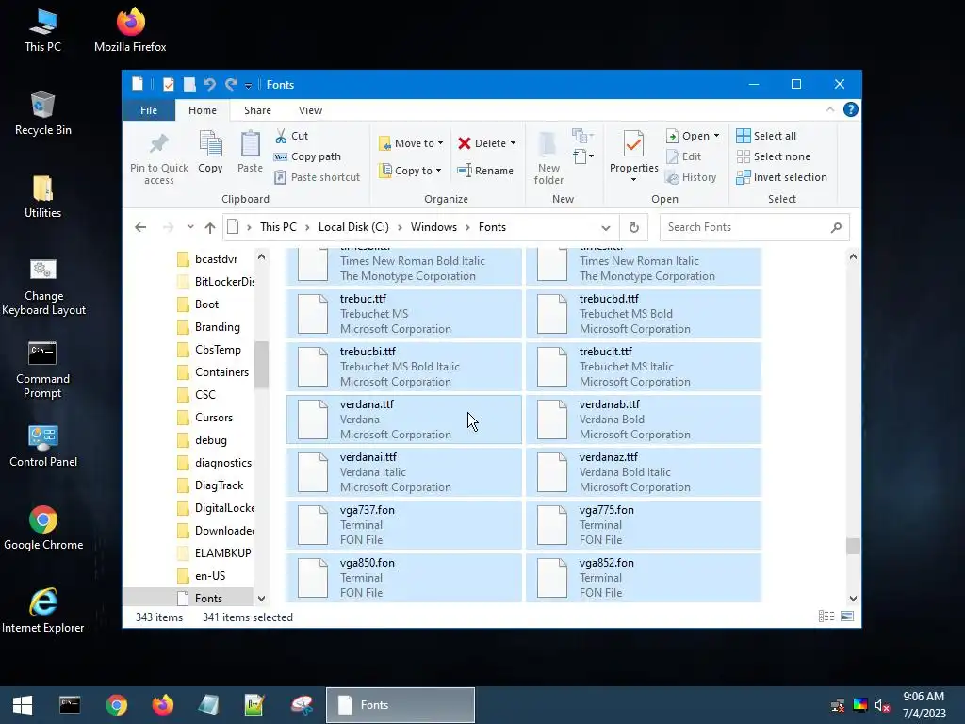965x724 pixels.
Task: Switch to details view layout icon
Action: click(x=826, y=617)
